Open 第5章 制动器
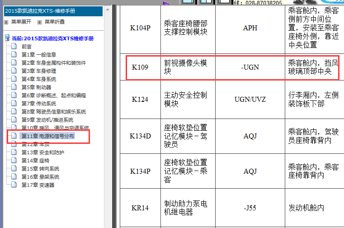The image size is (344, 228). (37, 87)
